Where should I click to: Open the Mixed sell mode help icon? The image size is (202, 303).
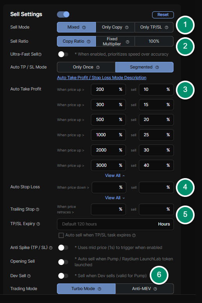pos(84,27)
